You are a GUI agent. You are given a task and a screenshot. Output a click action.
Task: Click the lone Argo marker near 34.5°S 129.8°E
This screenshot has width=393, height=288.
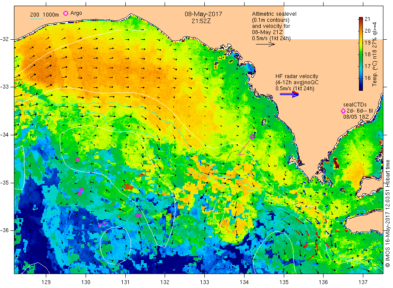[x=77, y=160]
